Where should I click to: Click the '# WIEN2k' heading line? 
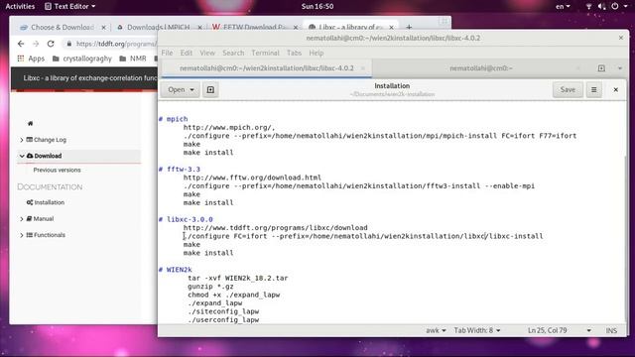175,270
